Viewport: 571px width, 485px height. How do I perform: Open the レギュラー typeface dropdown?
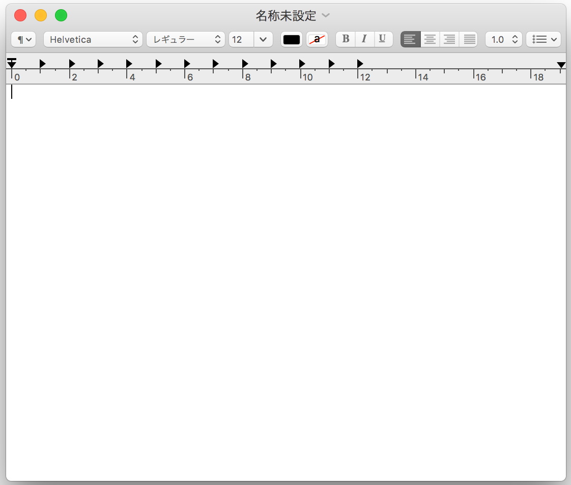(x=185, y=39)
